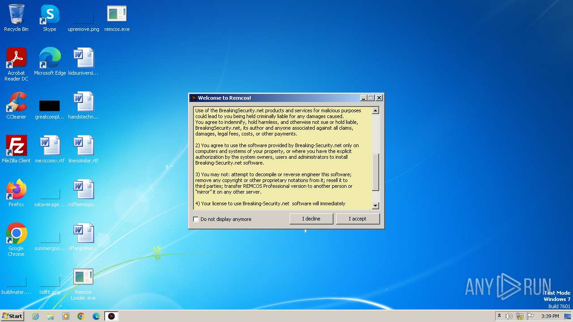Image resolution: width=573 pixels, height=322 pixels.
Task: Open Acrobat Reader DC shortcut
Action: (16, 64)
